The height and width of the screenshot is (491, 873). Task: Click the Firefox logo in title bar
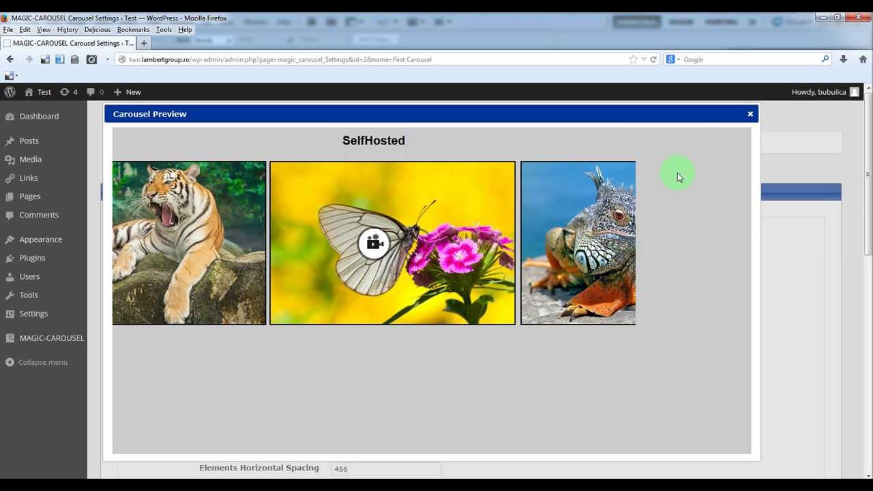(5, 18)
